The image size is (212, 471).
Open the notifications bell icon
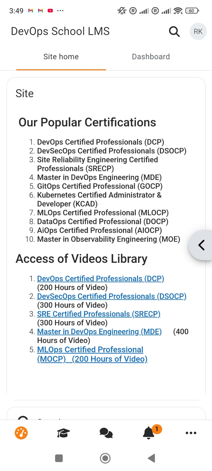click(149, 432)
